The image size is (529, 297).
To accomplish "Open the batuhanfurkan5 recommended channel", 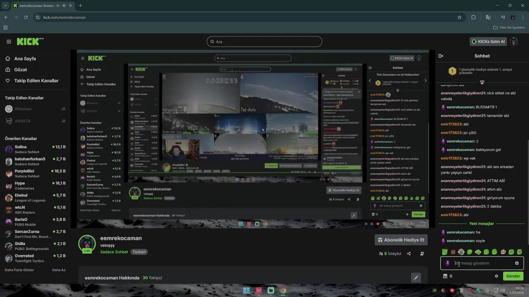I will [x=35, y=161].
